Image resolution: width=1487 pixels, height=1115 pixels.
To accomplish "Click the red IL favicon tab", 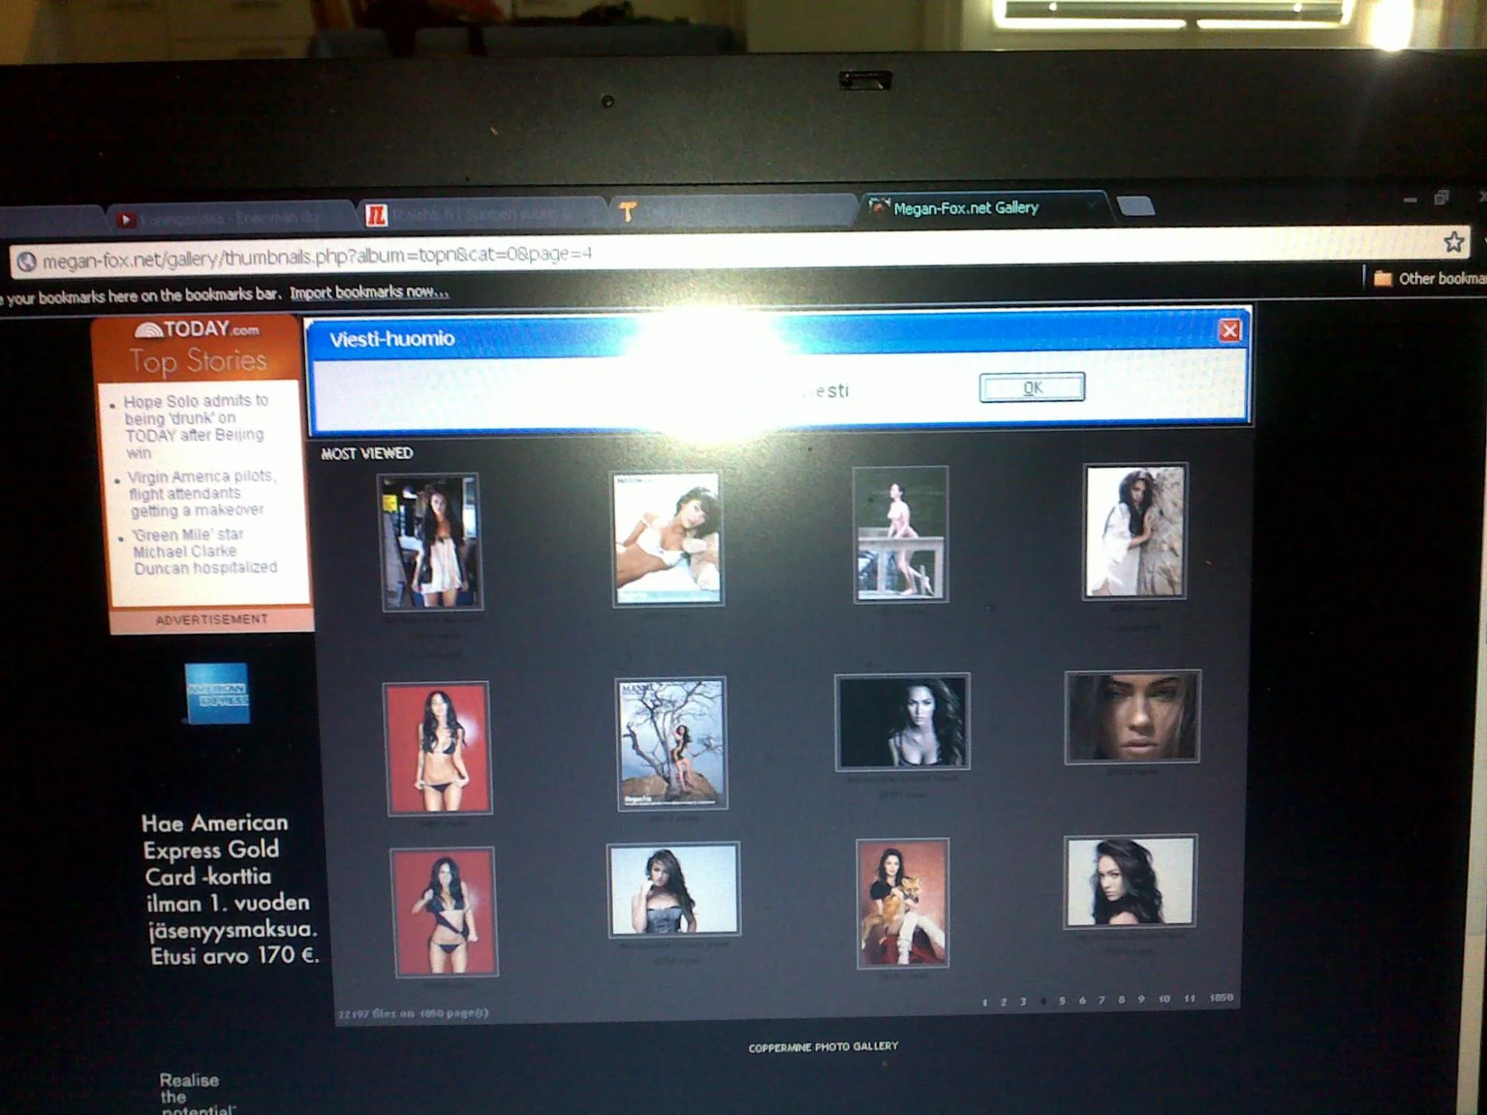I will point(376,216).
